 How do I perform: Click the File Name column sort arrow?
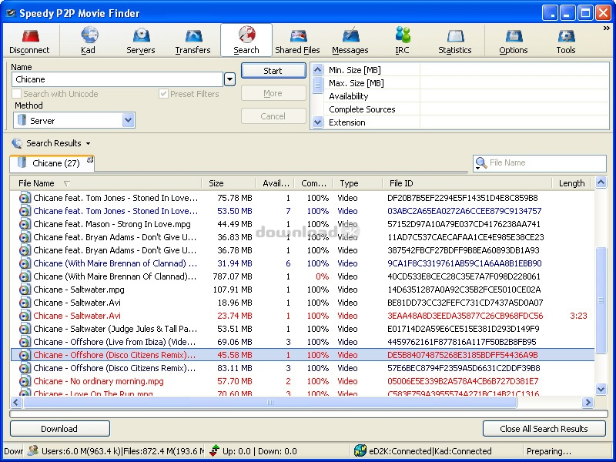pos(67,183)
